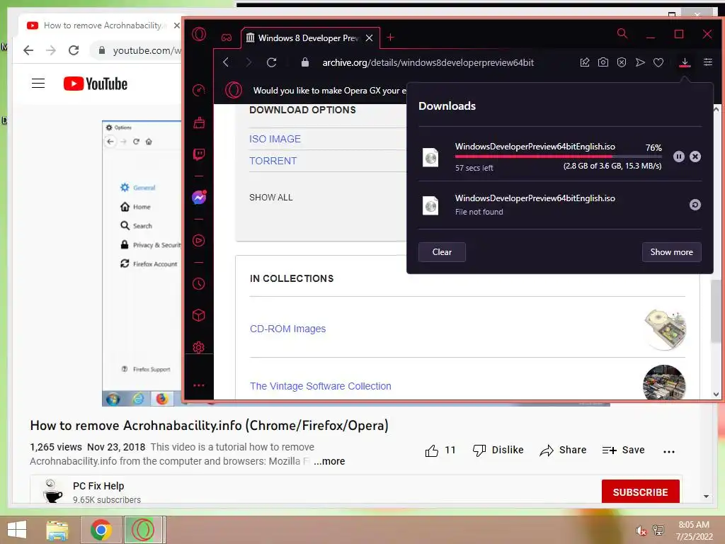Click the archive.org address bar
Screen dimensions: 725x544
428,62
